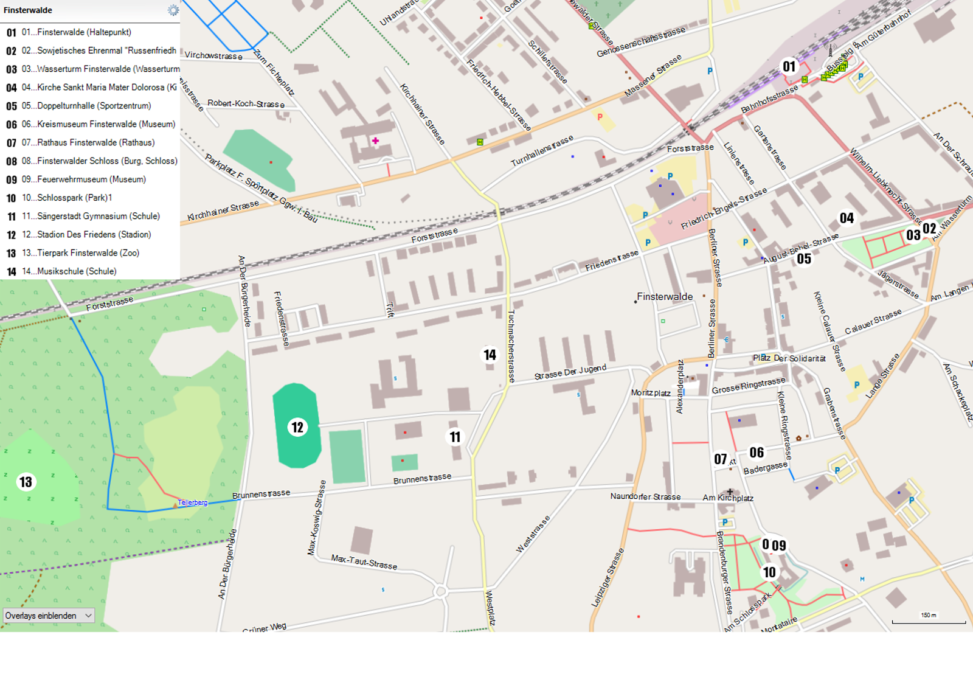Select list entry 02...Sowjetisches Ehrenmal

tap(90, 50)
